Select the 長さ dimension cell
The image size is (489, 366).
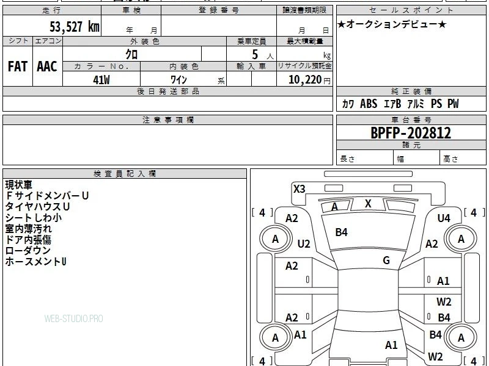tap(365, 159)
